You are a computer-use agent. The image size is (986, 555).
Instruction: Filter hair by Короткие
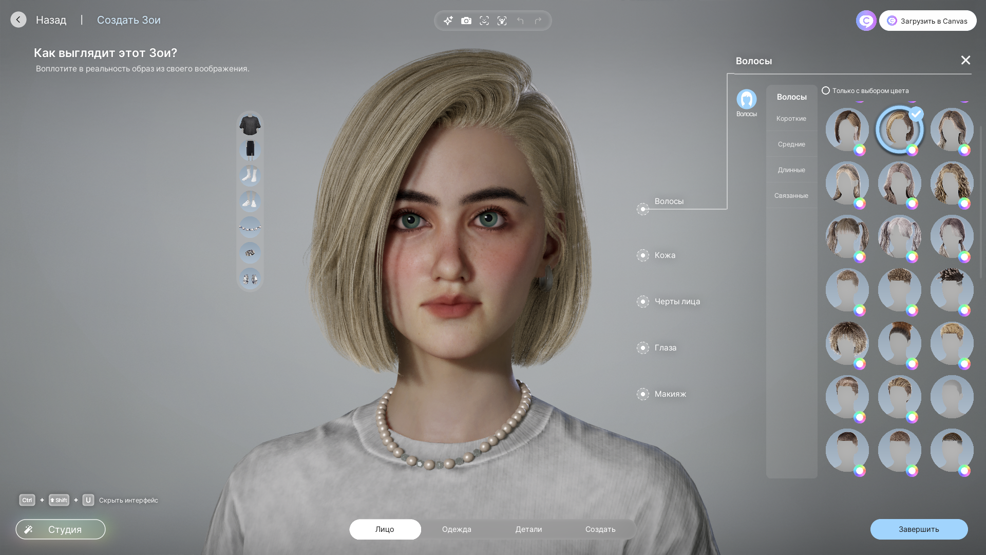791,119
